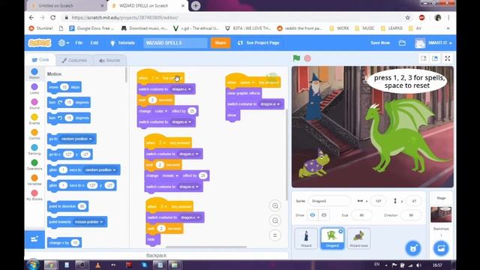Click the VLC icon in taskbar
The image size is (480, 270).
click(97, 265)
